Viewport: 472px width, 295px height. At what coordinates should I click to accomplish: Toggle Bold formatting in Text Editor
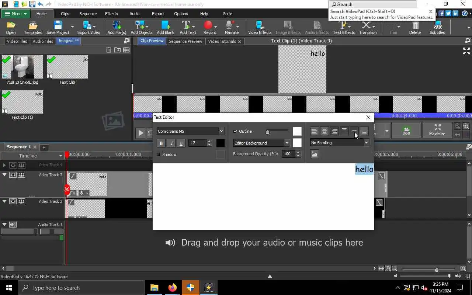click(x=161, y=143)
